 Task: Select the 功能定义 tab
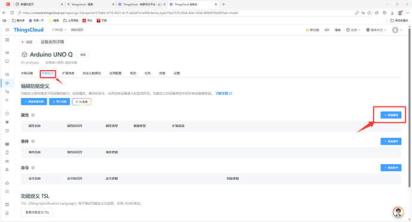(x=48, y=73)
